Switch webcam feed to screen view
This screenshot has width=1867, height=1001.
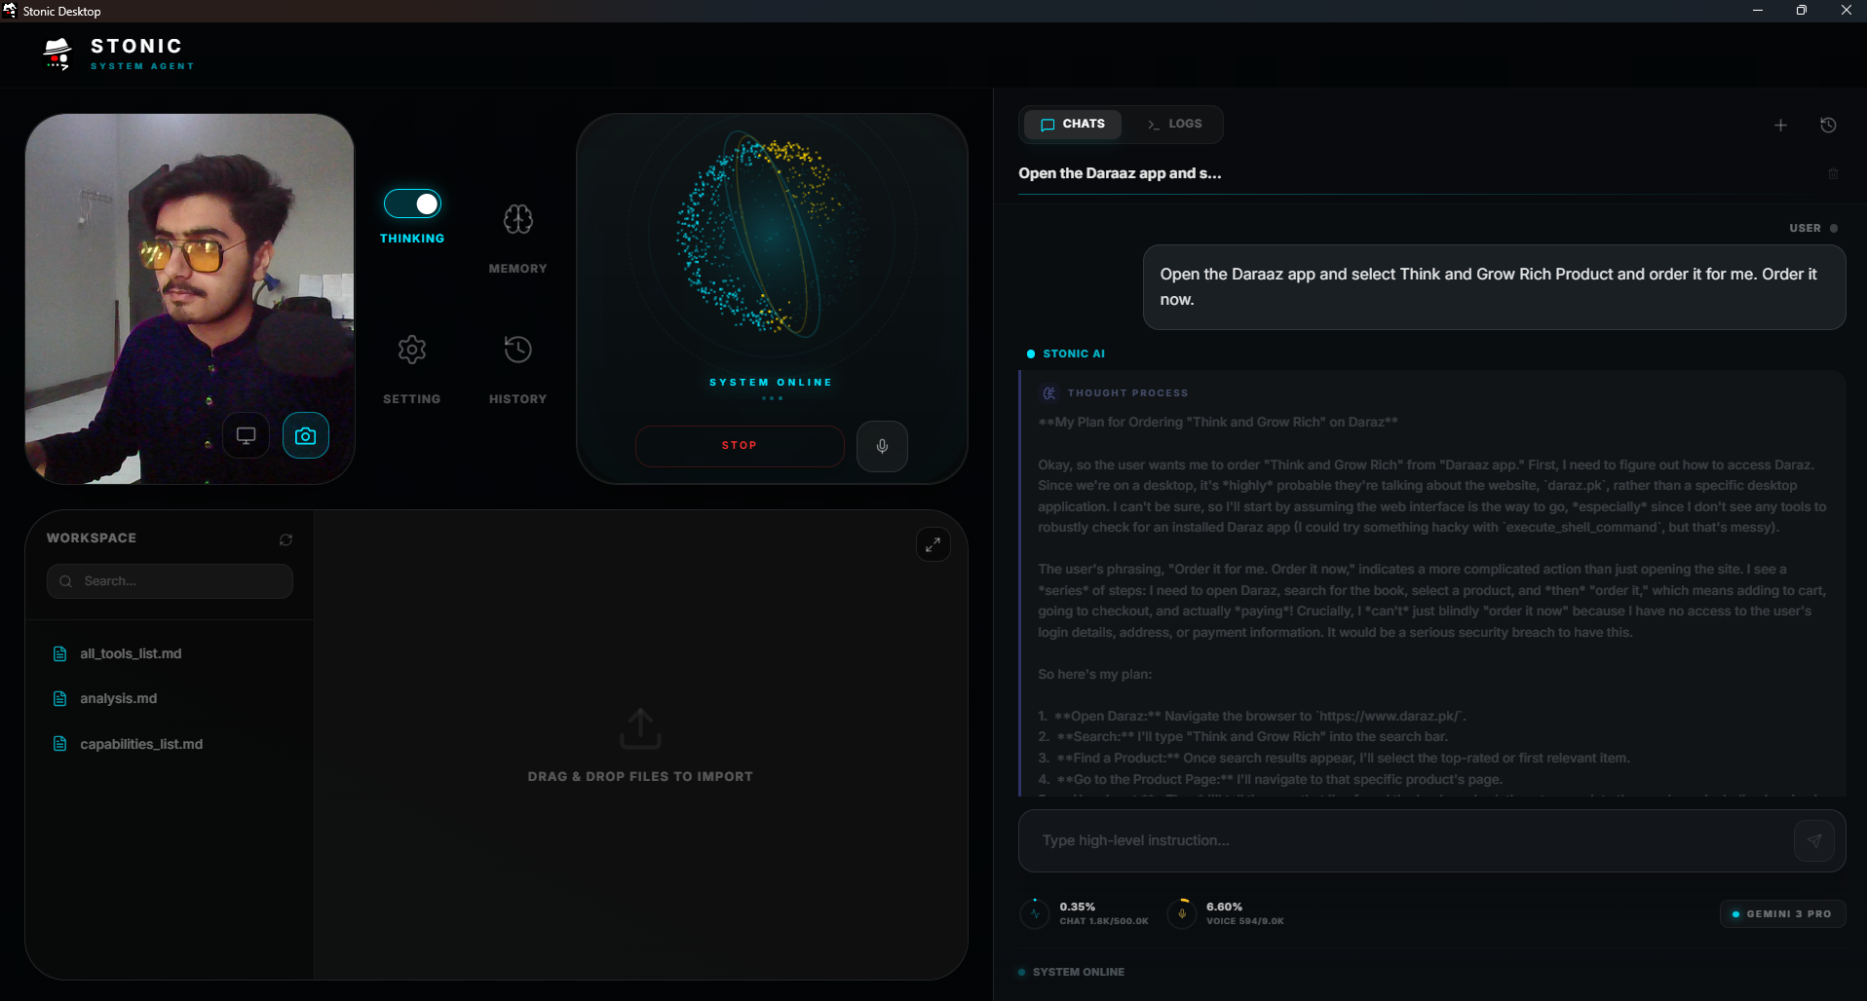click(246, 435)
